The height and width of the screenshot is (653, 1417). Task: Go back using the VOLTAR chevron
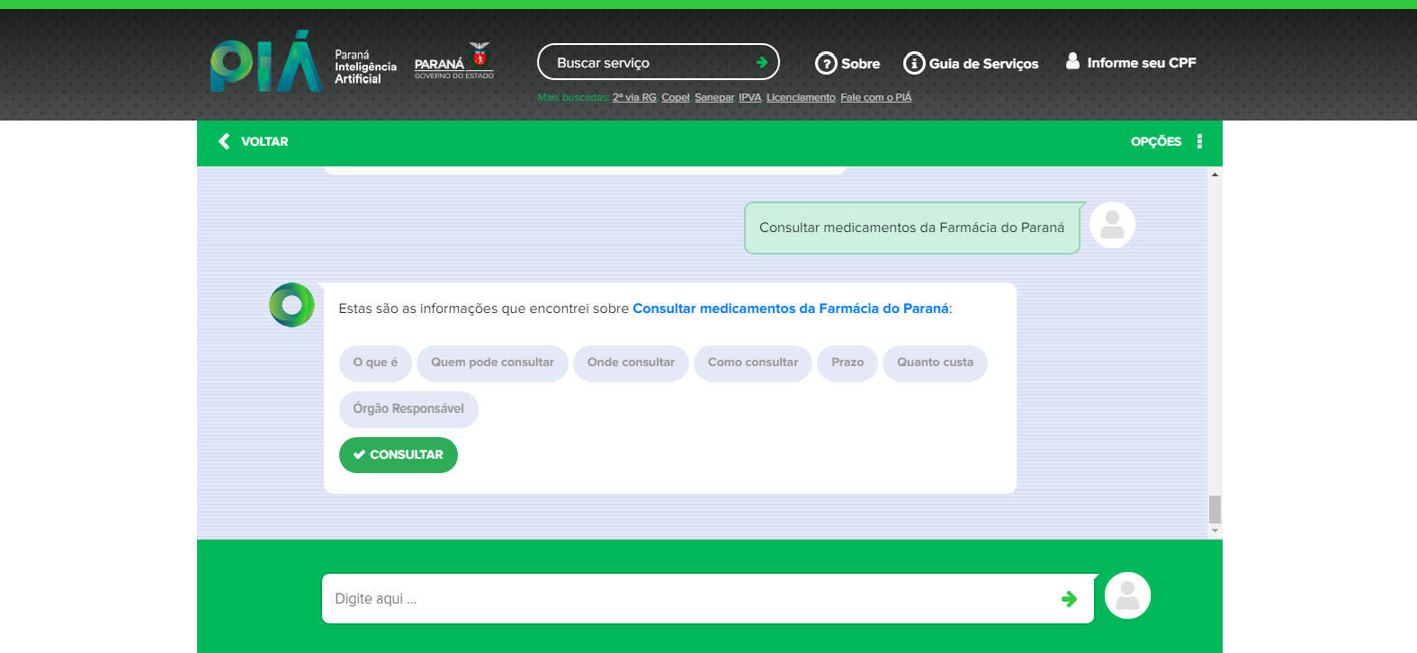click(224, 141)
